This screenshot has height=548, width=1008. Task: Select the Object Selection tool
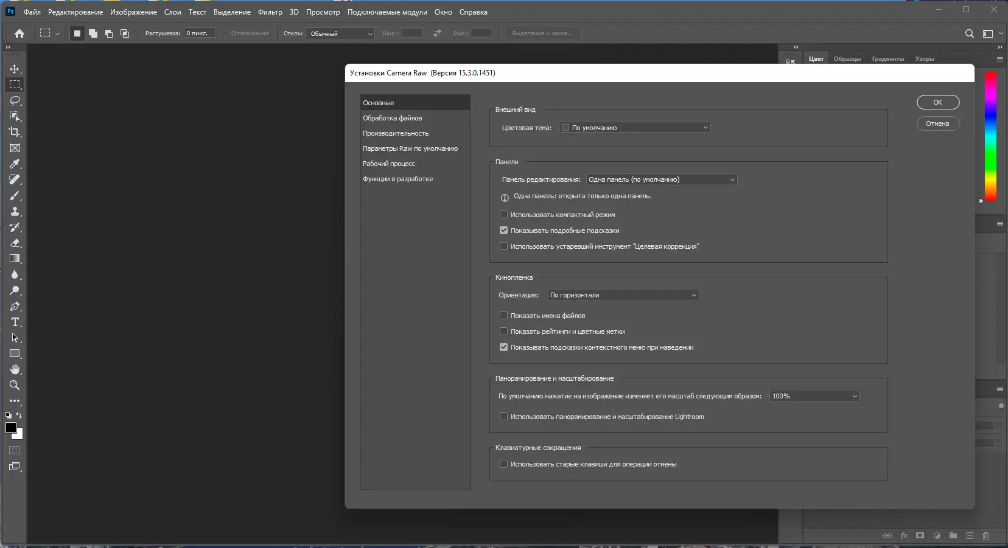15,116
